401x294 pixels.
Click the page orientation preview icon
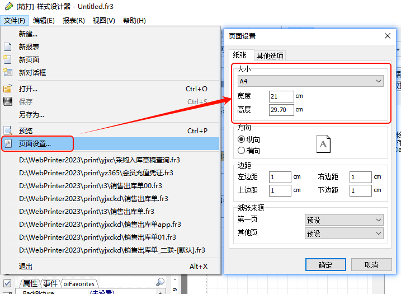(323, 144)
